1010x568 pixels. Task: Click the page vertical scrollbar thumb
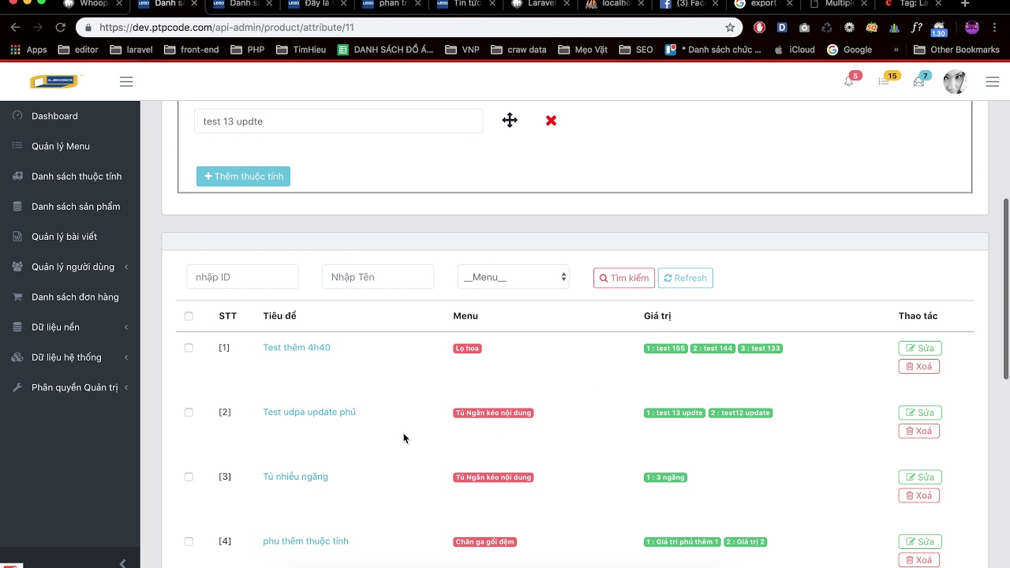pos(1005,288)
